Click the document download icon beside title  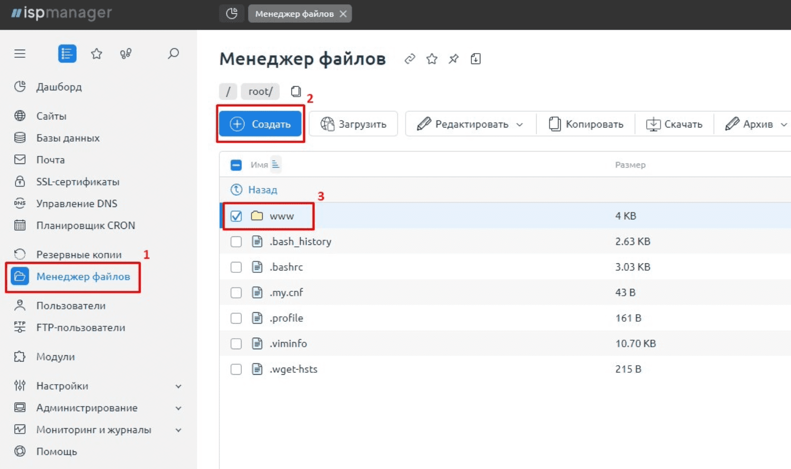point(476,59)
